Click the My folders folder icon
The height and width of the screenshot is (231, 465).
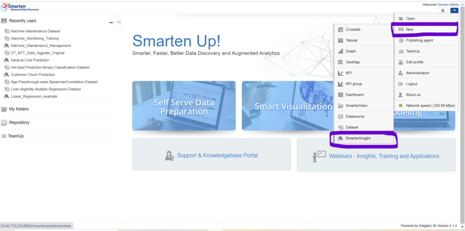click(x=4, y=109)
